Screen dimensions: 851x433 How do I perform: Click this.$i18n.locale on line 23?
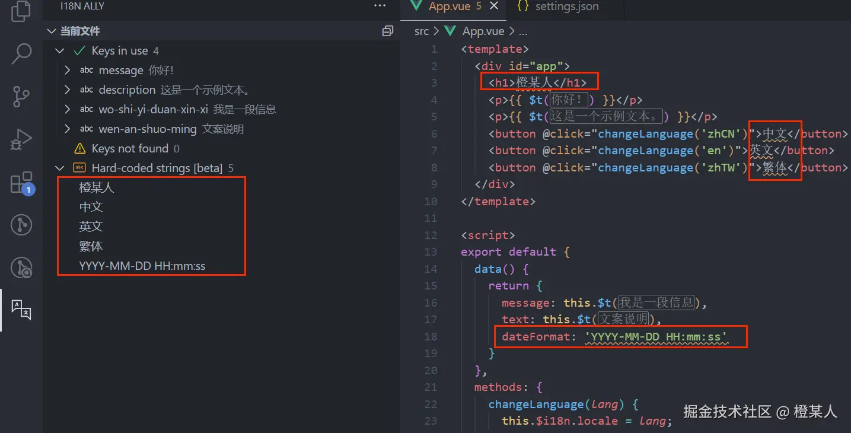click(x=560, y=421)
